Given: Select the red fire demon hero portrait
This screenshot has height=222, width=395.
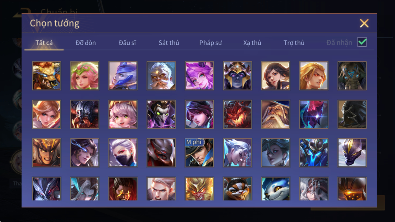Looking at the screenshot, I should pos(237,114).
